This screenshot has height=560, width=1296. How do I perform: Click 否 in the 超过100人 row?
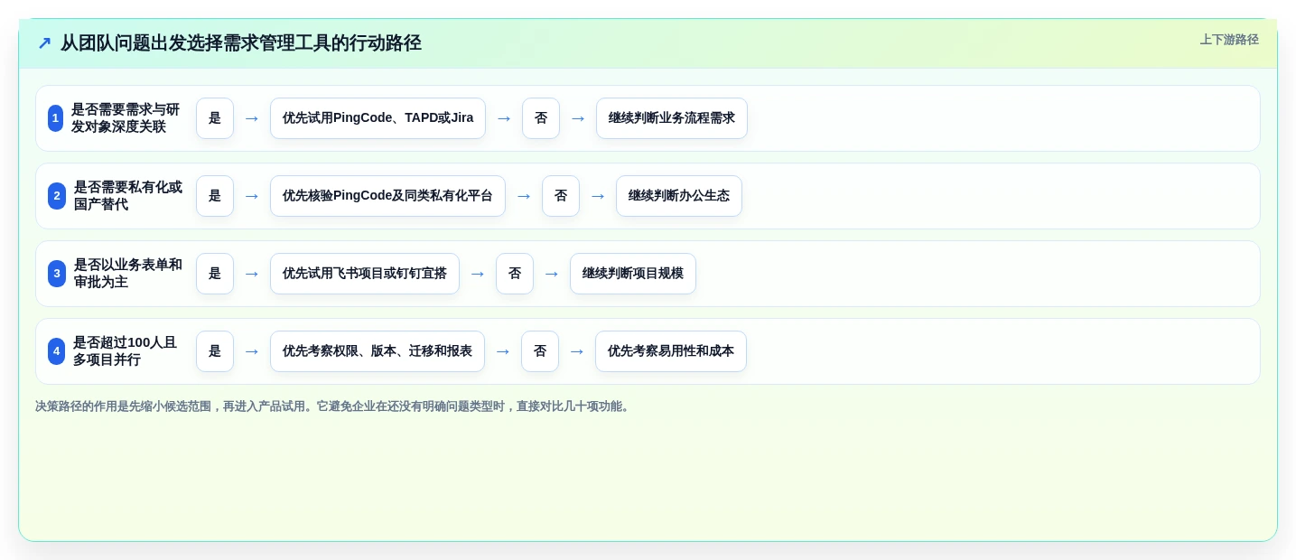(540, 351)
